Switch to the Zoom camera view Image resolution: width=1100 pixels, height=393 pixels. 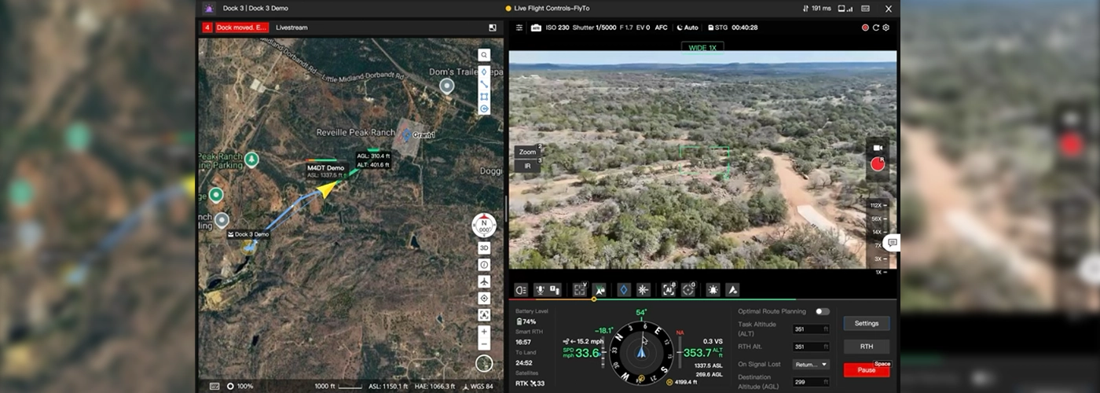coord(527,152)
